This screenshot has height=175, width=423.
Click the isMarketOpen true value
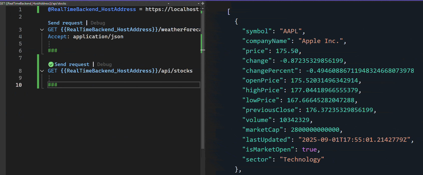click(309, 149)
